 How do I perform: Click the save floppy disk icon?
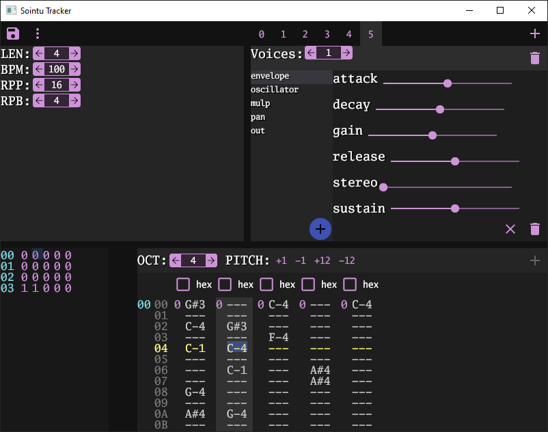(x=13, y=33)
